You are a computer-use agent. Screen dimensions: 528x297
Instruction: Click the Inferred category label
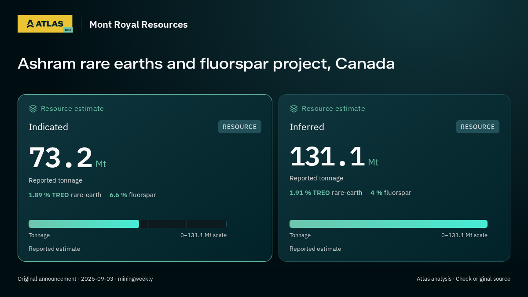(x=307, y=127)
